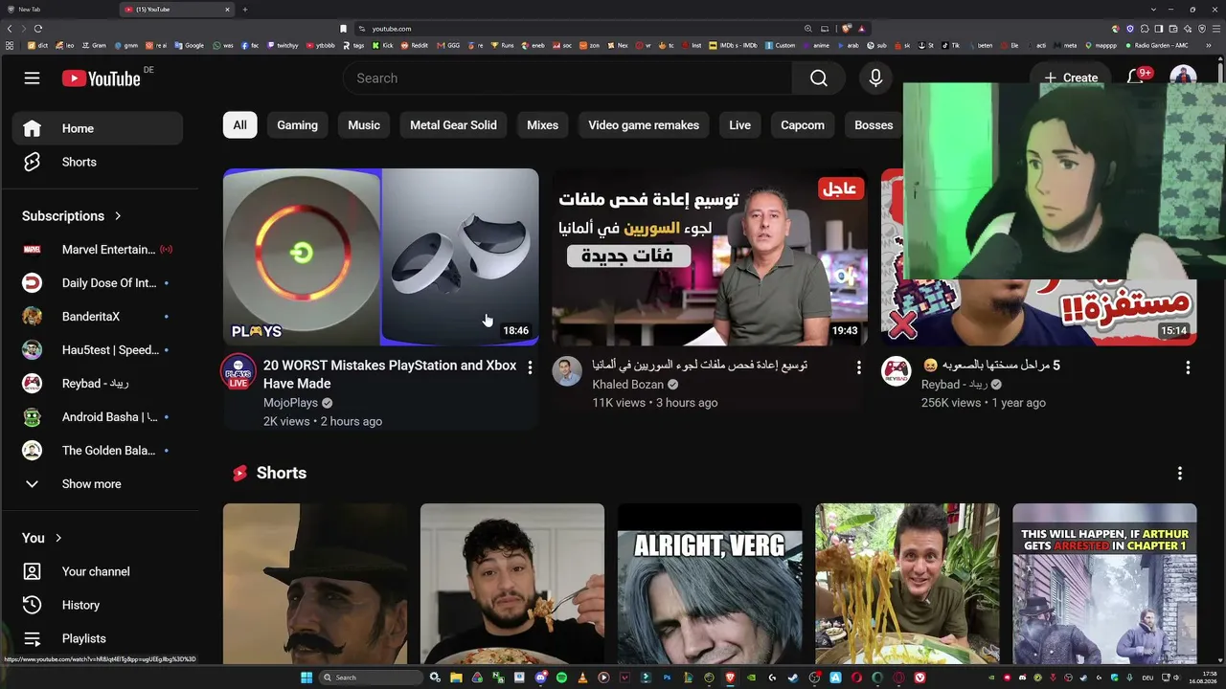1226x689 pixels.
Task: Open options for the MojoPlays video
Action: [530, 367]
